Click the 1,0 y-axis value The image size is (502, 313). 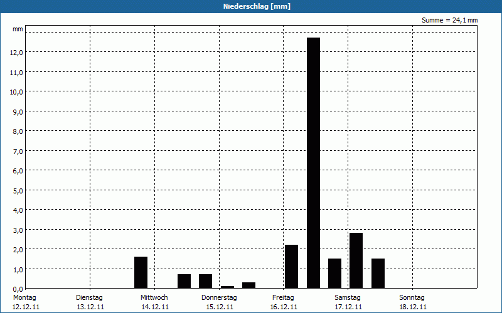pyautogui.click(x=18, y=270)
